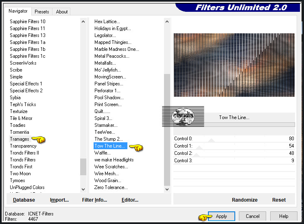
Task: Pick the Zero Tolerance... filter
Action: (111, 187)
